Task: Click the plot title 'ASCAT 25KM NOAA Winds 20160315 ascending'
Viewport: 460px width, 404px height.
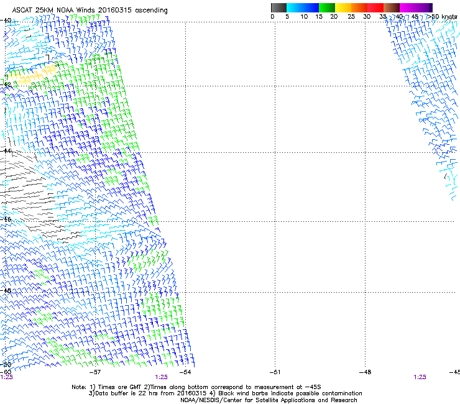Action: 90,11
